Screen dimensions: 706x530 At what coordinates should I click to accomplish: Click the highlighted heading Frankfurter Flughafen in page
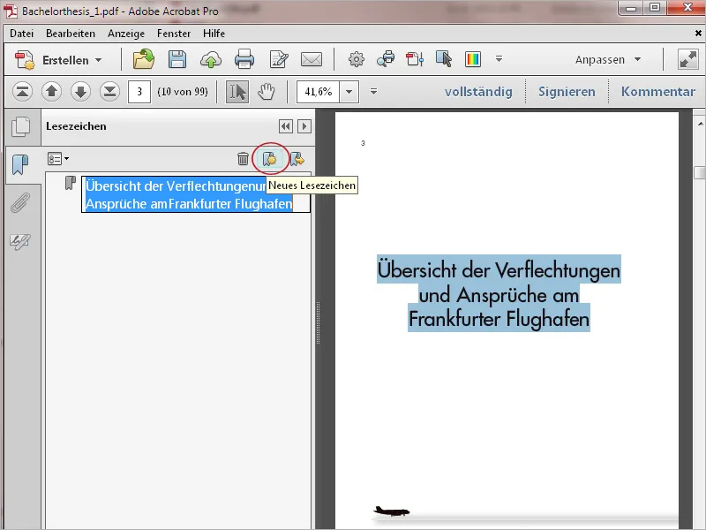(499, 319)
